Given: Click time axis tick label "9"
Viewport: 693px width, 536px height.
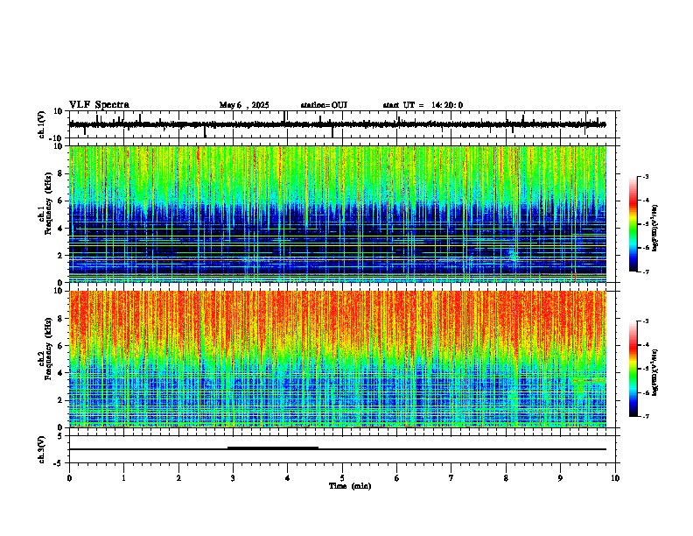Looking at the screenshot, I should 560,478.
